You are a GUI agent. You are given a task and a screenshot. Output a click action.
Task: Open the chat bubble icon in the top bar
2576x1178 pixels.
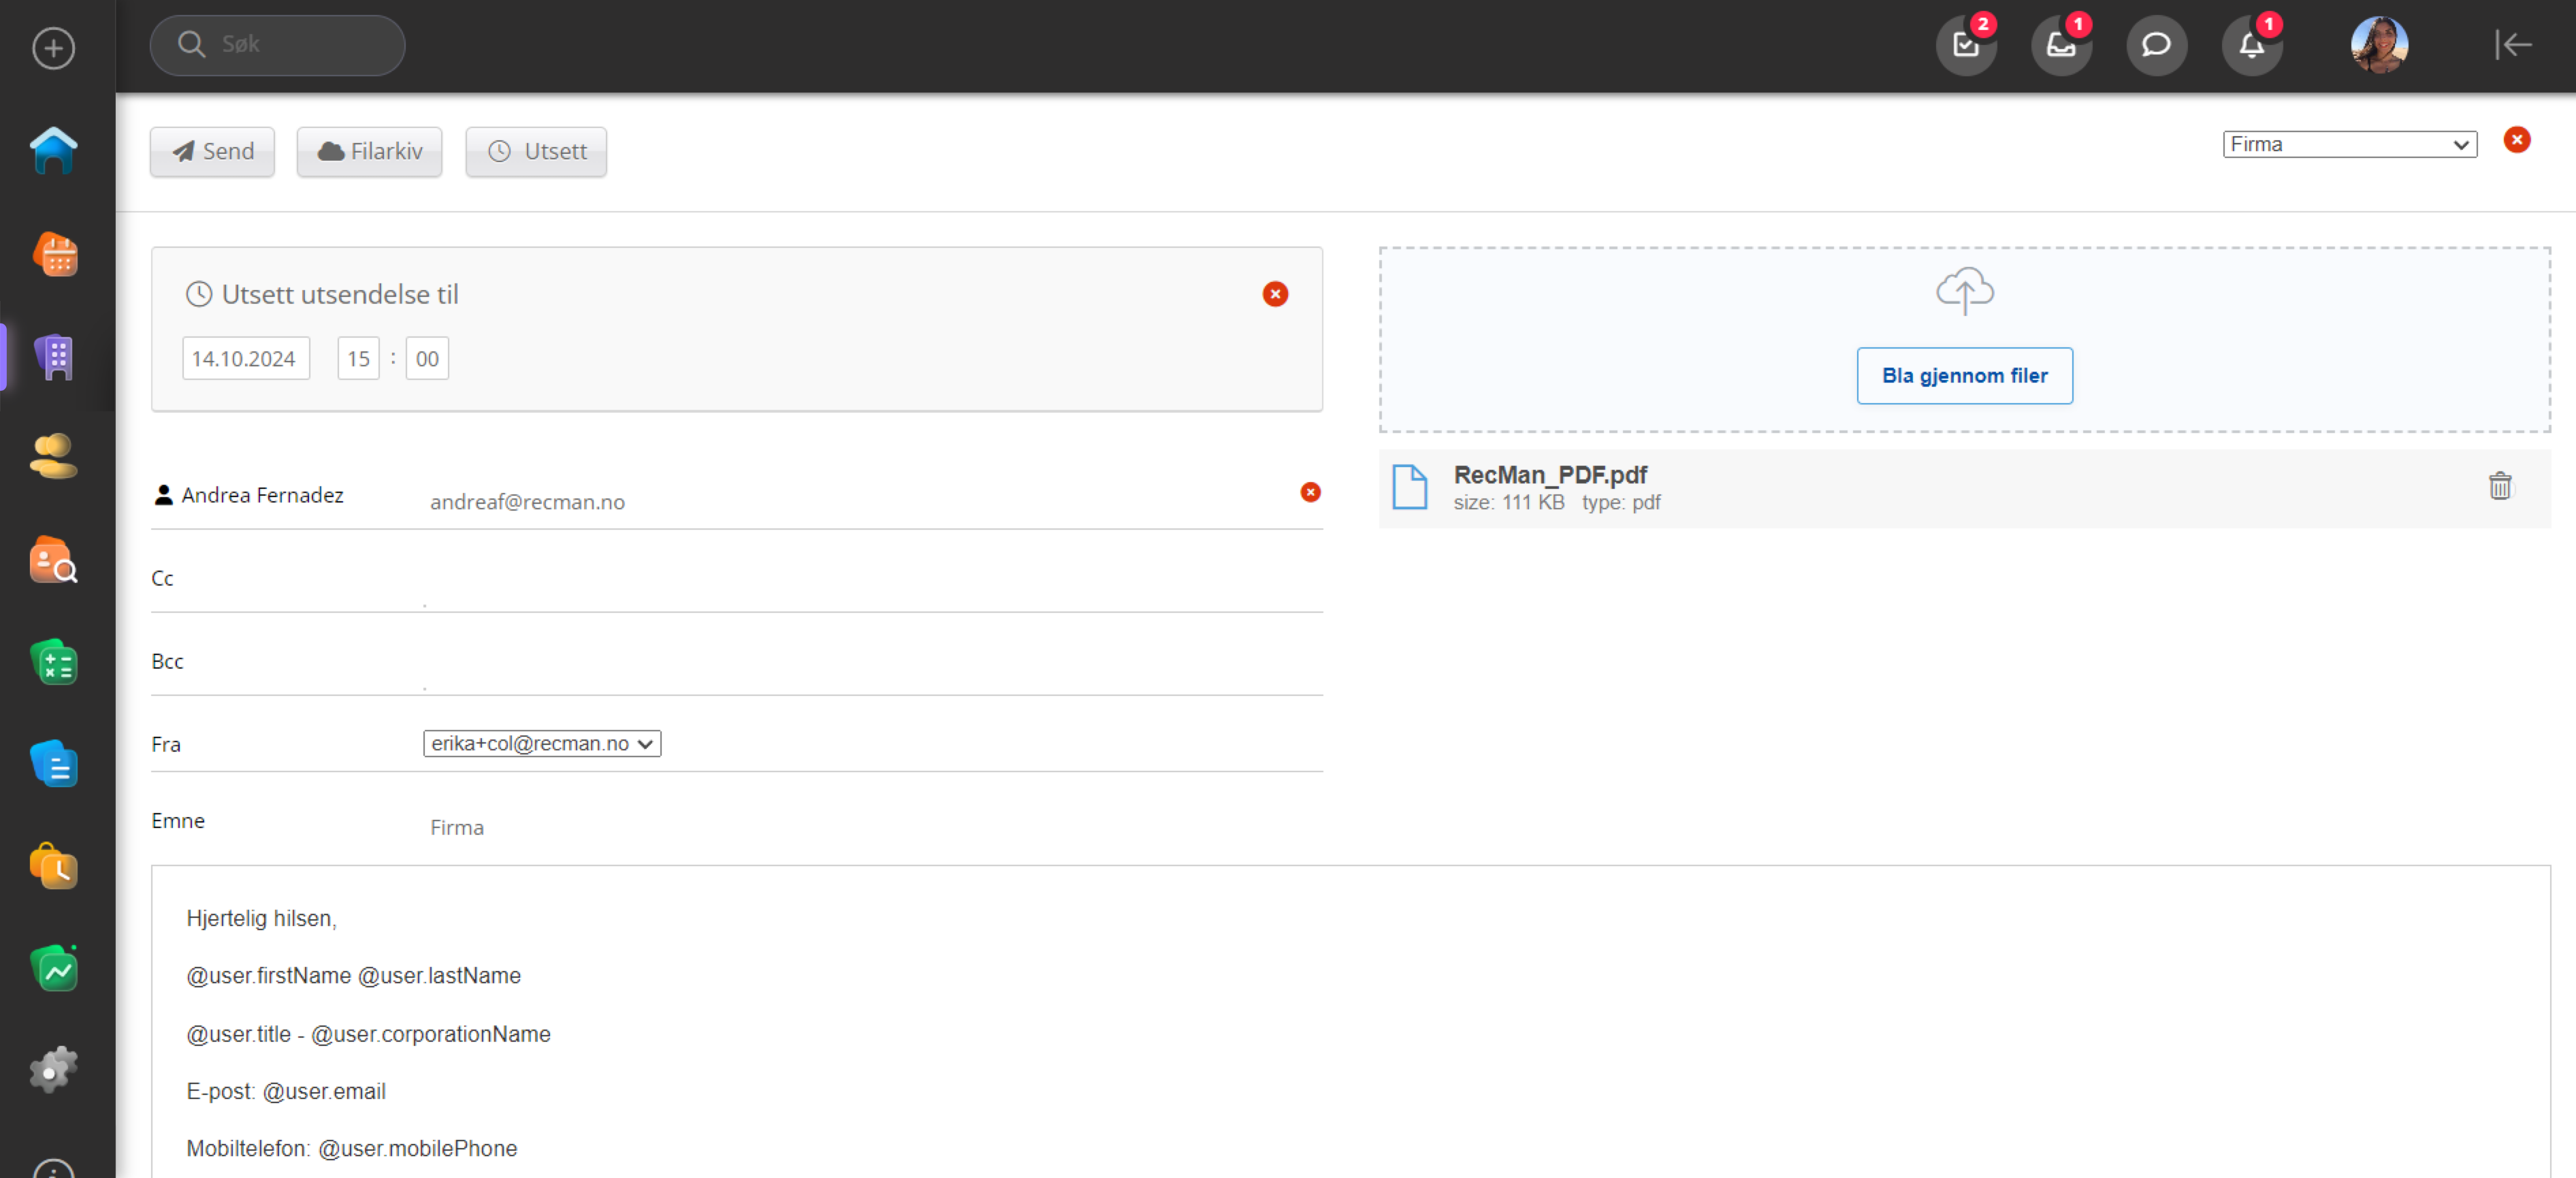tap(2155, 45)
